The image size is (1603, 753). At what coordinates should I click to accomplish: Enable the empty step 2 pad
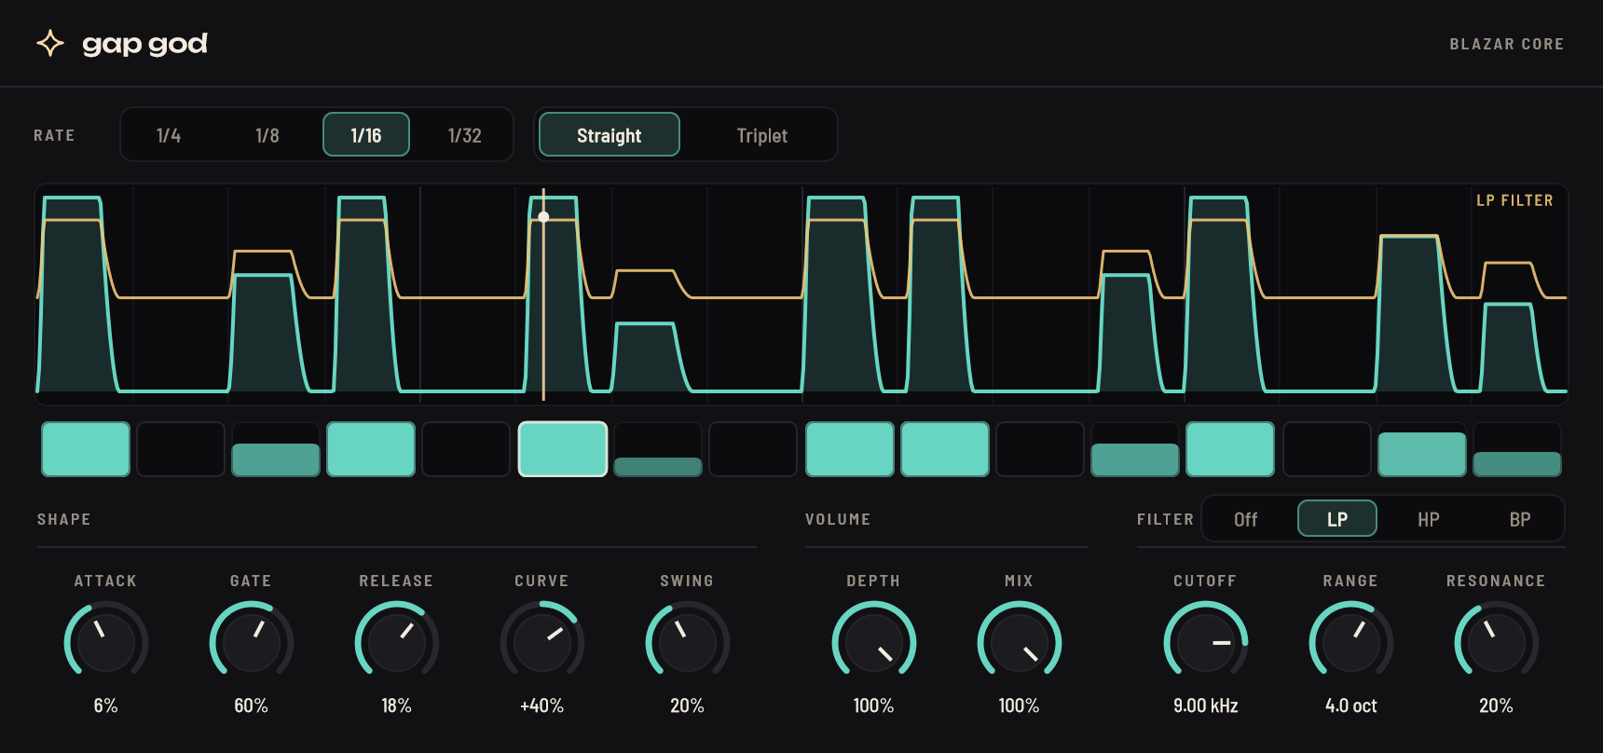click(x=181, y=449)
